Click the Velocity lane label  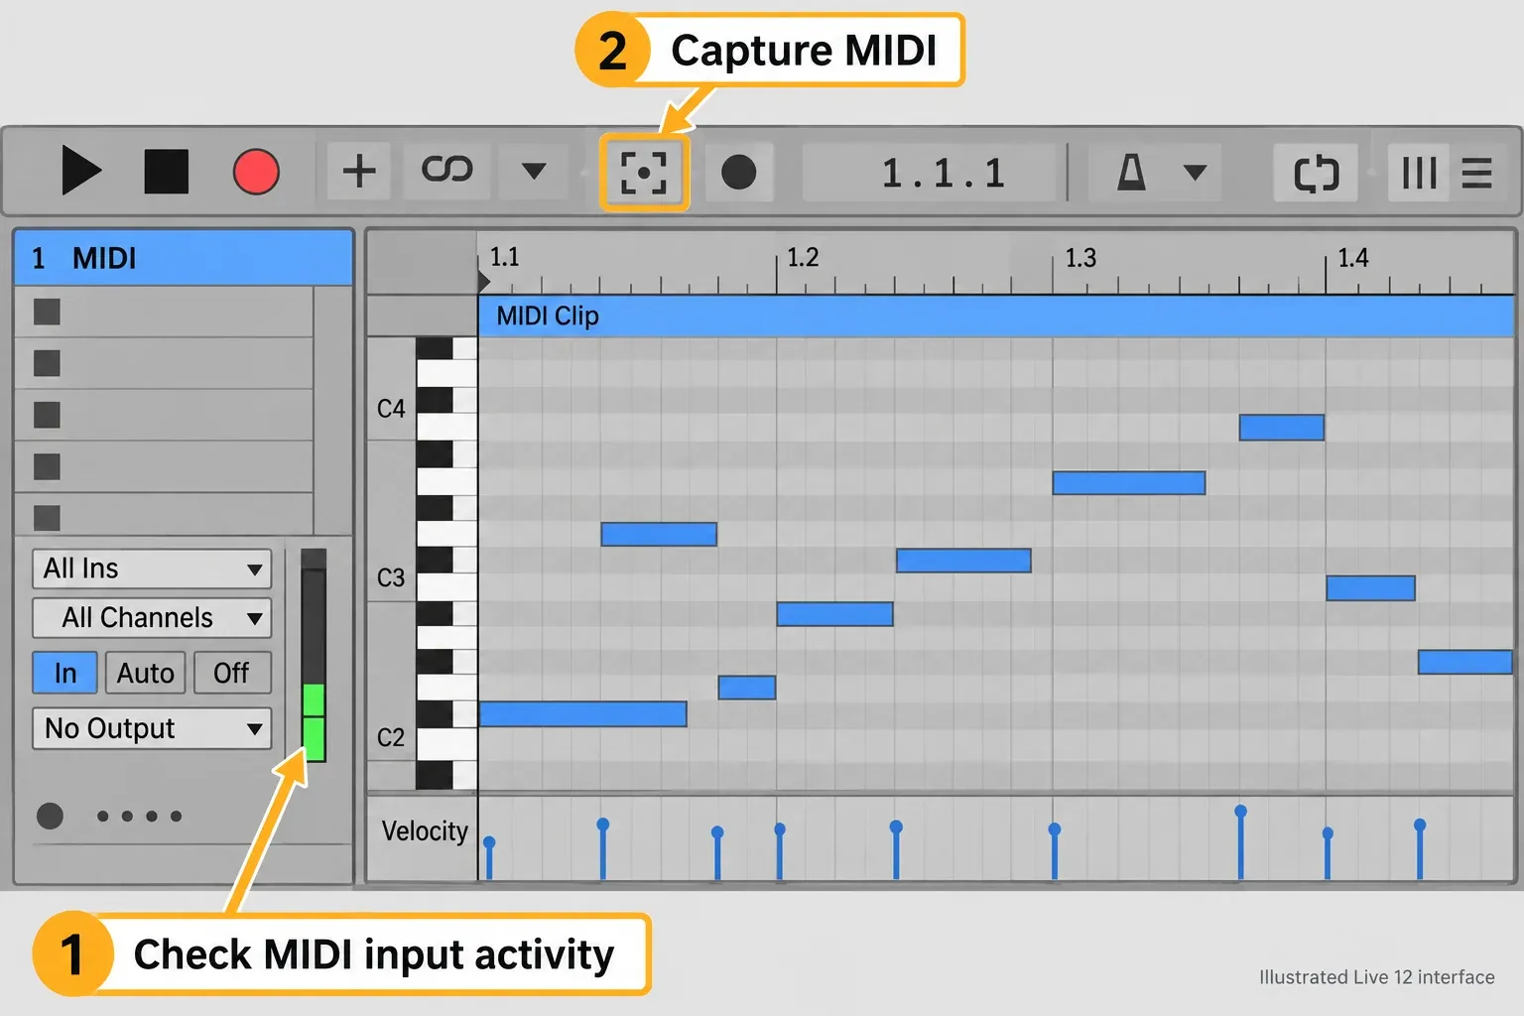pyautogui.click(x=425, y=831)
